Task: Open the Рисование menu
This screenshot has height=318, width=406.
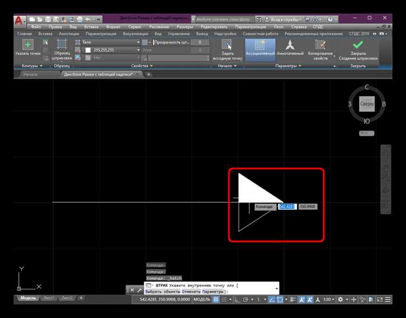Action: 159,27
